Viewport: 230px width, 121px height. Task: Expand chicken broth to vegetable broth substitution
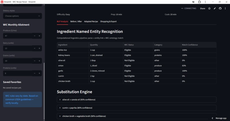(137, 116)
